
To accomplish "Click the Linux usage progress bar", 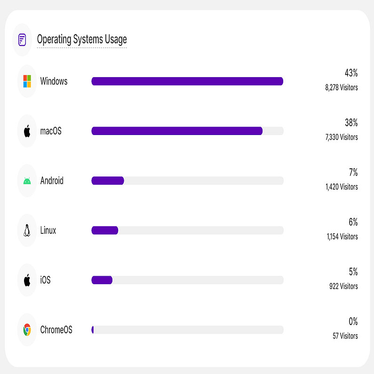I will (187, 231).
